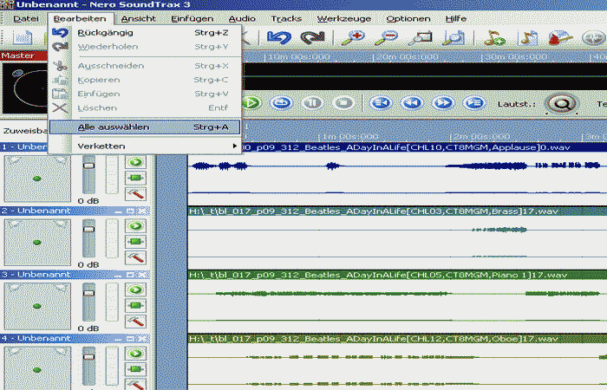The image size is (607, 390).
Task: Toggle the green play button on track 2
Action: pos(136,225)
